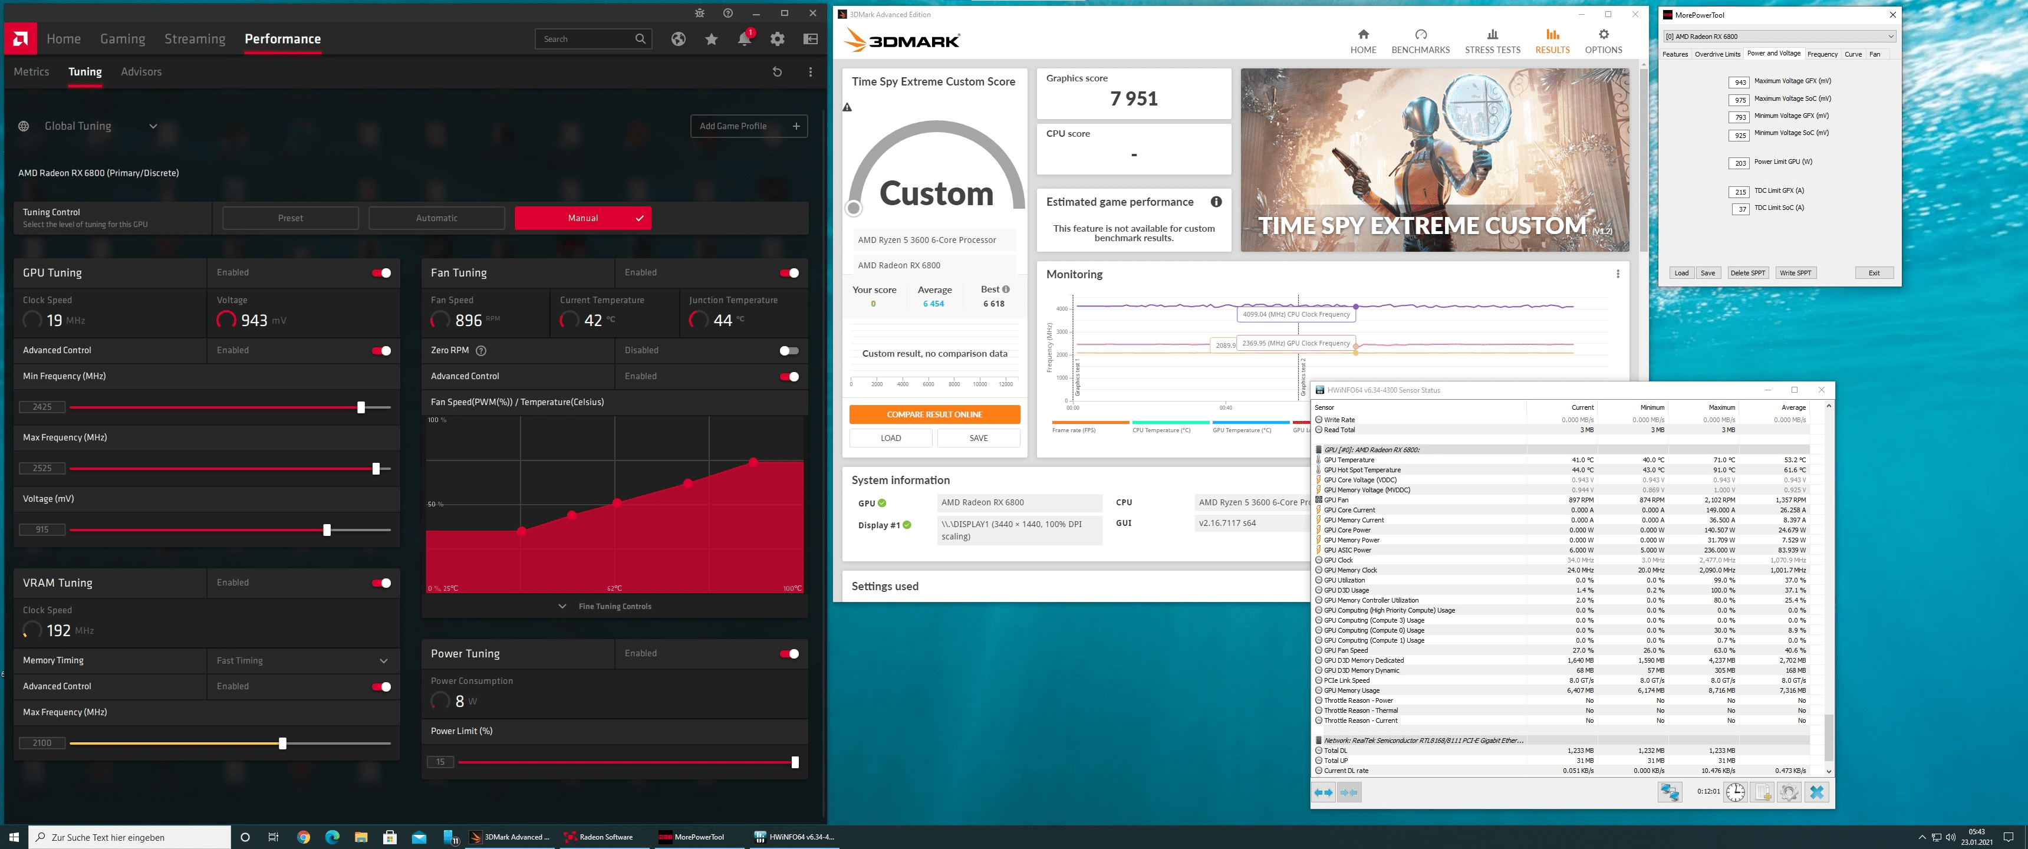Toggle Fan Tuning enabled switch
Image resolution: width=2028 pixels, height=849 pixels.
point(789,272)
